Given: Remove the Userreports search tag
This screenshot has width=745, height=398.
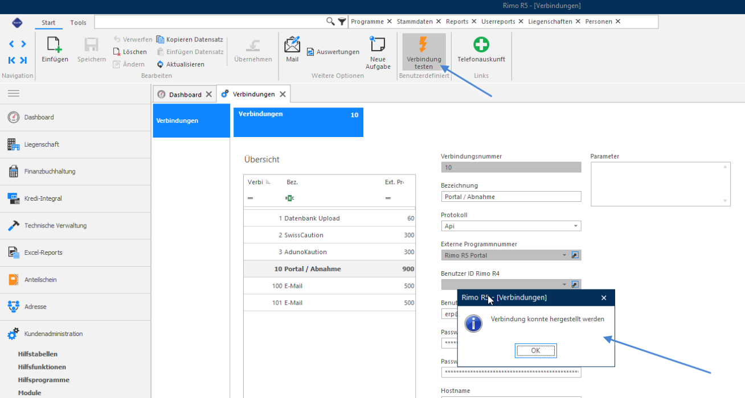Looking at the screenshot, I should coord(521,22).
